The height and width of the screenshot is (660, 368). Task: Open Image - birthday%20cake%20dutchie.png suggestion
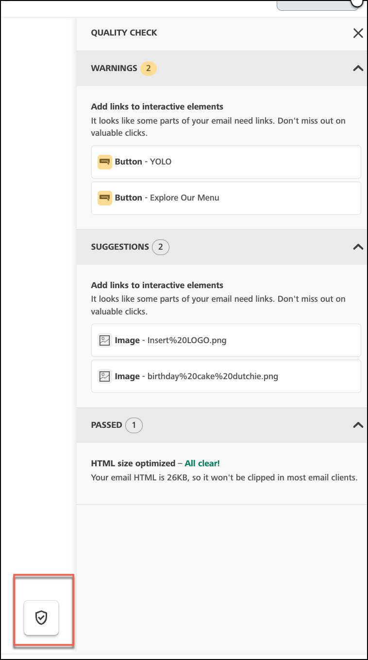click(x=226, y=376)
